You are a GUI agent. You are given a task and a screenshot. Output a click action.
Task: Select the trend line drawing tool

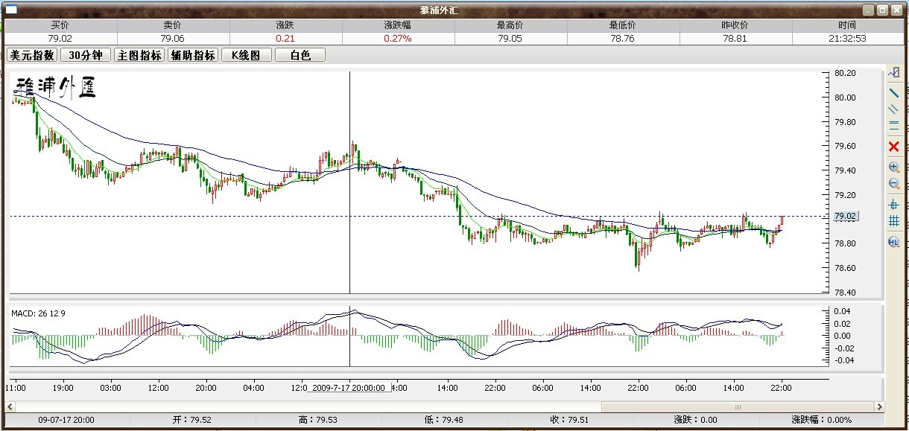(894, 92)
